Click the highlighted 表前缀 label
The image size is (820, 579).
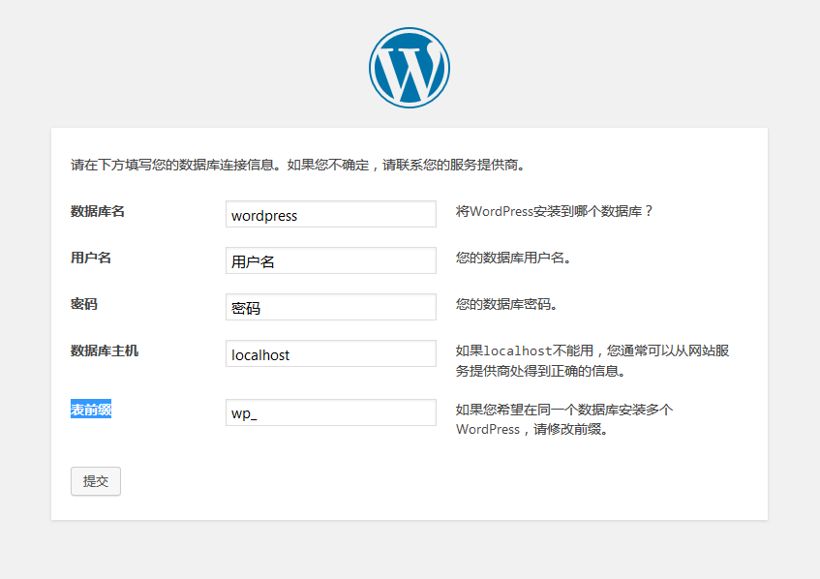point(91,410)
